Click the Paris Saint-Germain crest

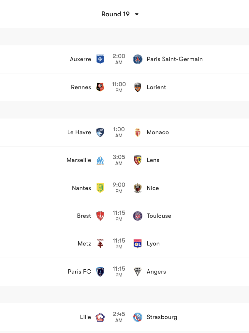[138, 59]
